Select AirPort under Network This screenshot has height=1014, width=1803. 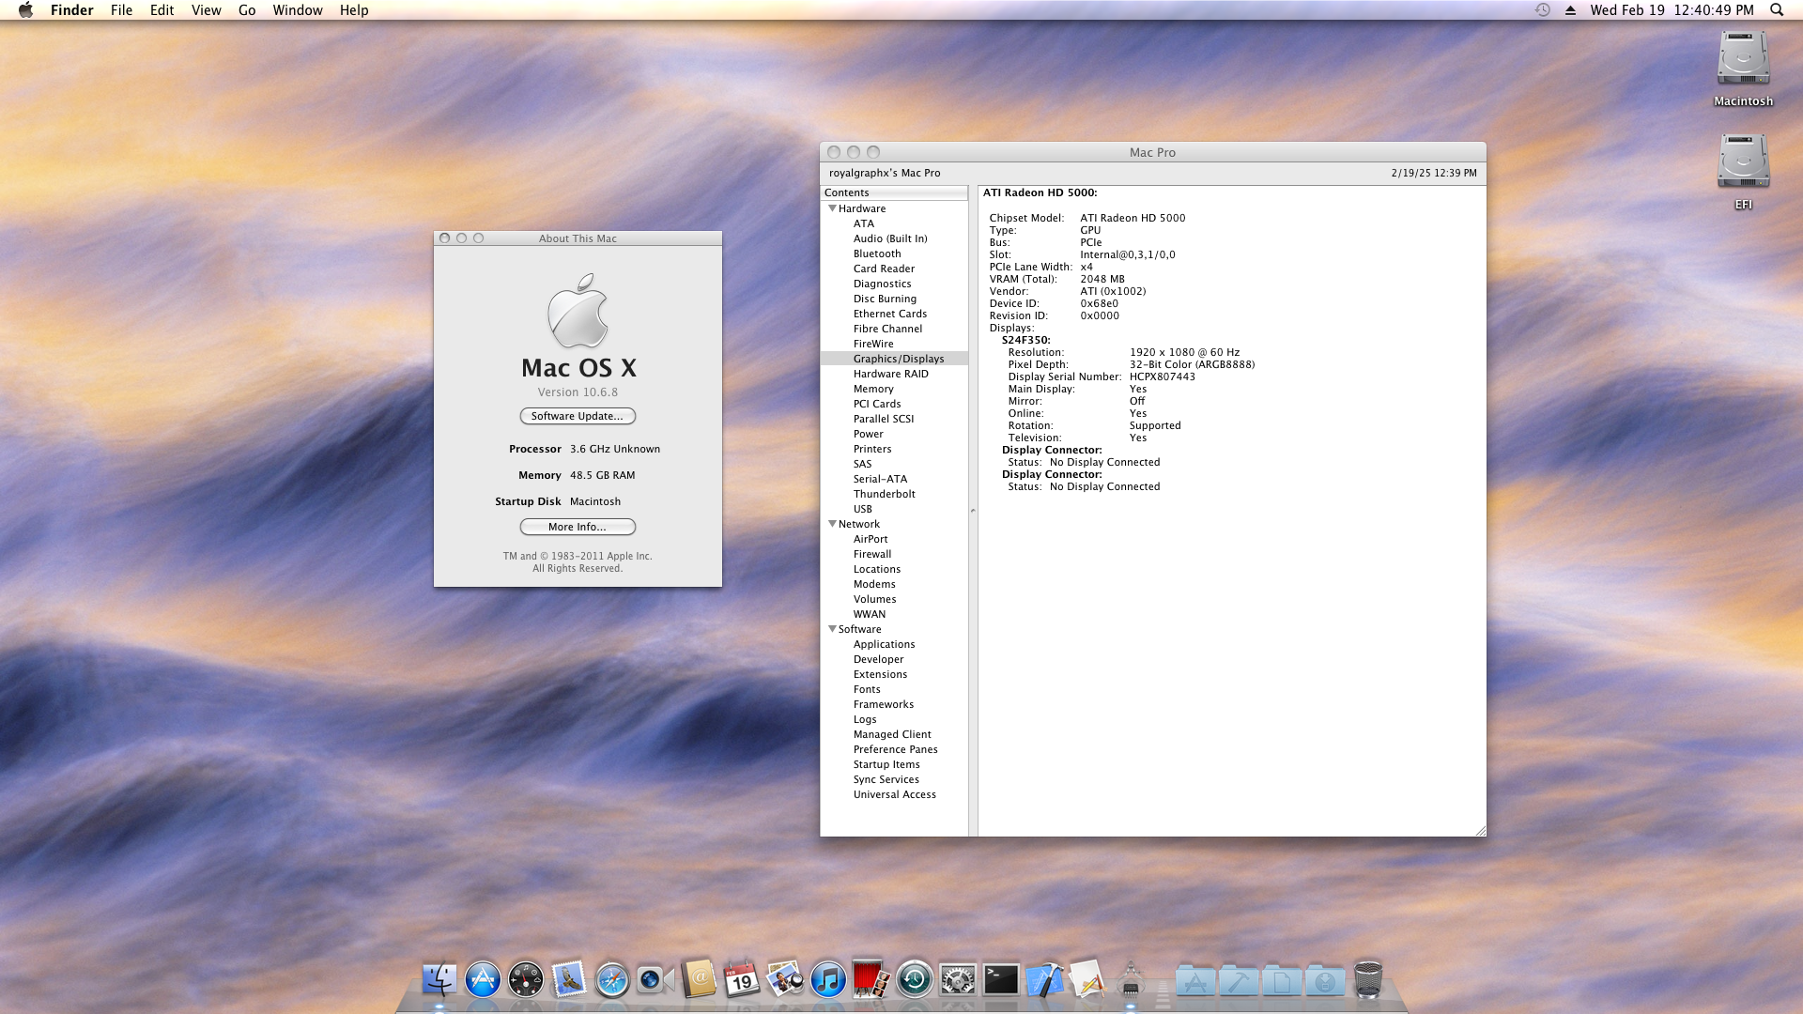[894, 539]
